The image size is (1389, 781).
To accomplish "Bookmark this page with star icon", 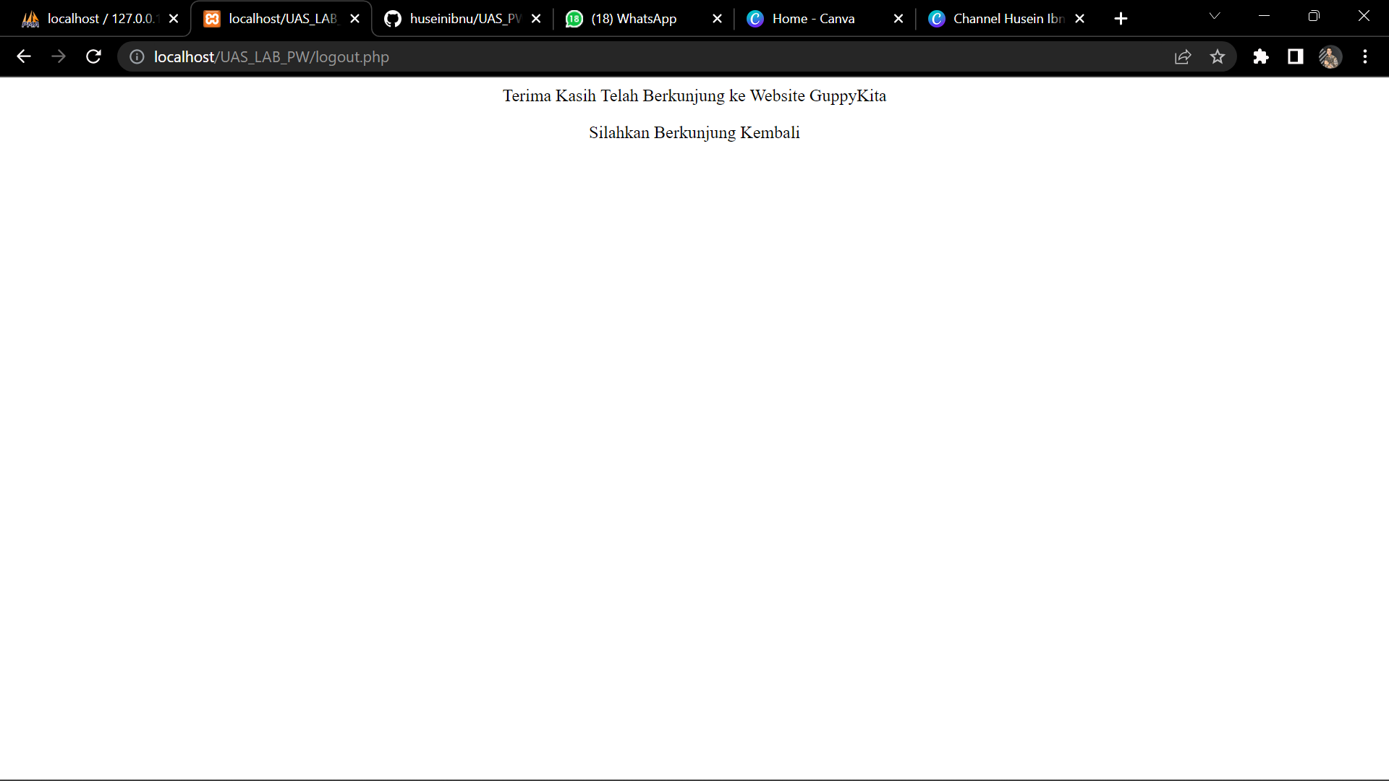I will (x=1218, y=56).
